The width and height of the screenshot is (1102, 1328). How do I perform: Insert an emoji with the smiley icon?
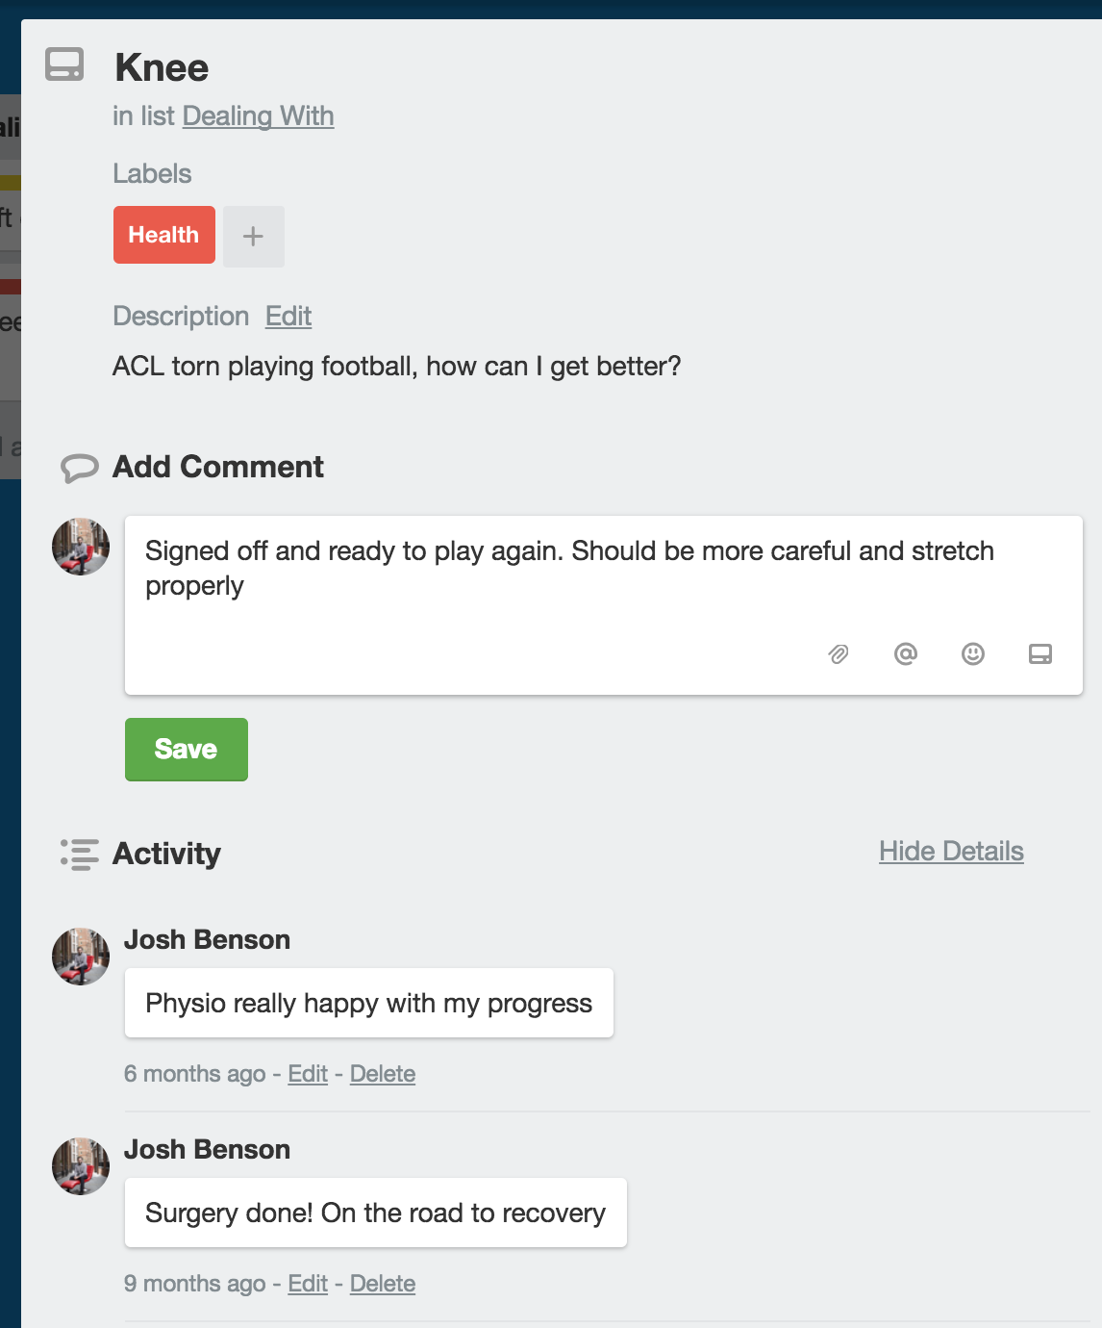(x=973, y=654)
